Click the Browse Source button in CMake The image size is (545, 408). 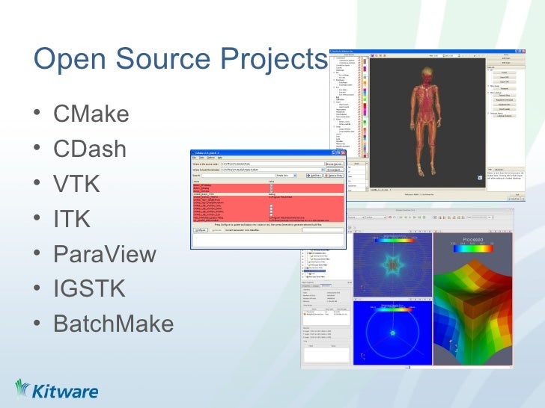coord(333,162)
